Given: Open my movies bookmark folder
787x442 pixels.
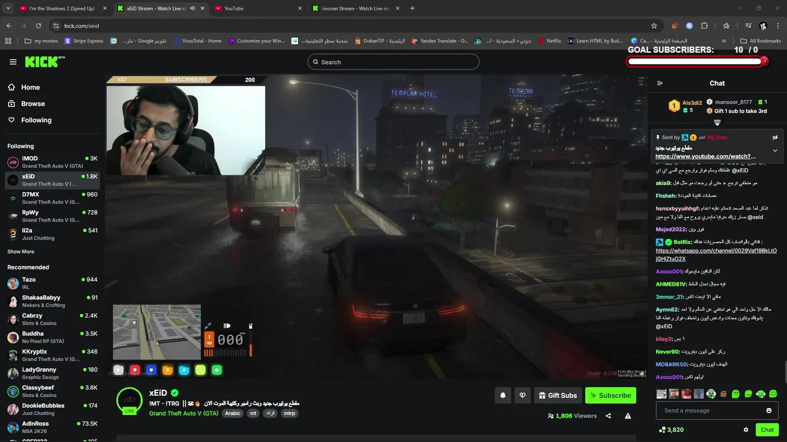Looking at the screenshot, I should 41,41.
